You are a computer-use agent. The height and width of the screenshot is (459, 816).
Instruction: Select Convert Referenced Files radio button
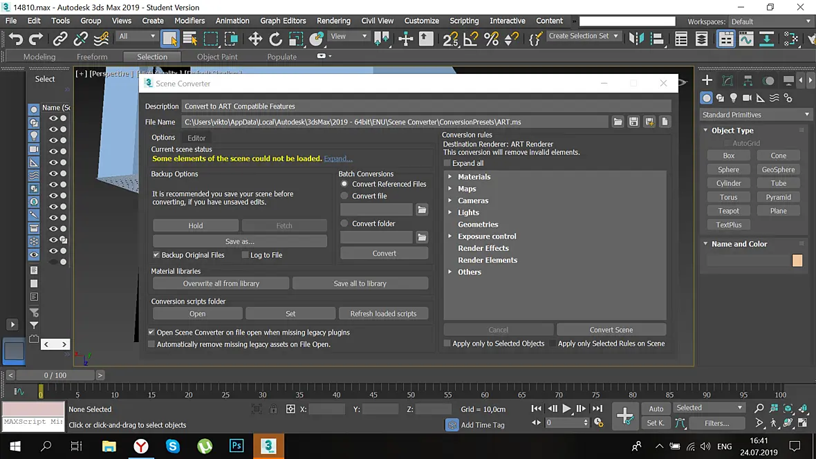(344, 184)
